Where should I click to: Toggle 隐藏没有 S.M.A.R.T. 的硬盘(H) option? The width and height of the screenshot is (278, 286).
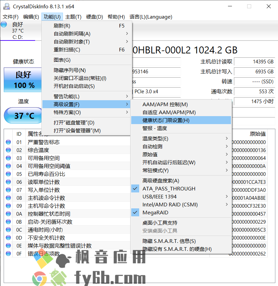tap(181, 249)
